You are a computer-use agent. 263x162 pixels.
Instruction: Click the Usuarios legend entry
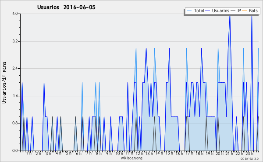coord(217,11)
